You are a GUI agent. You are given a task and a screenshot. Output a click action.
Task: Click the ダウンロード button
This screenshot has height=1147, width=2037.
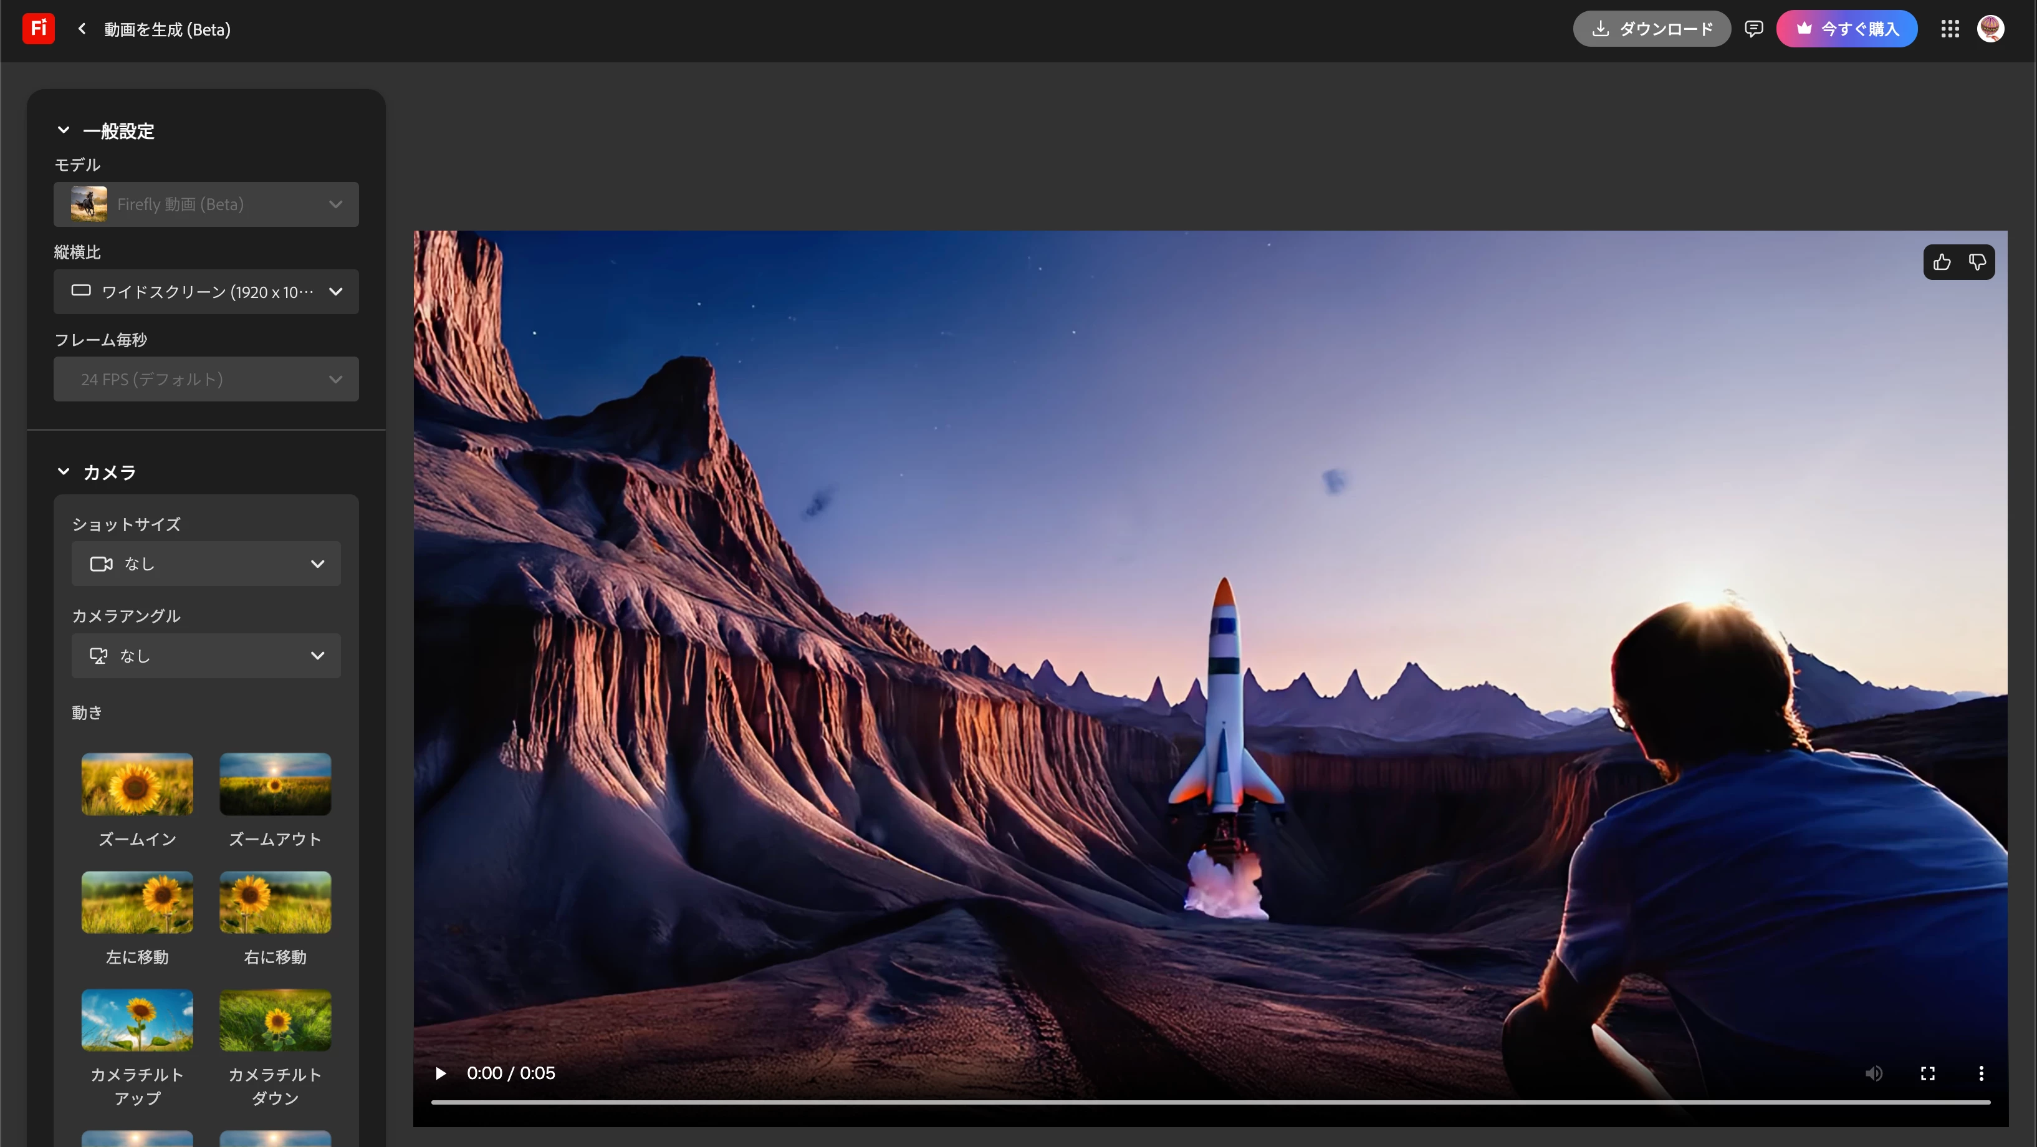tap(1651, 29)
